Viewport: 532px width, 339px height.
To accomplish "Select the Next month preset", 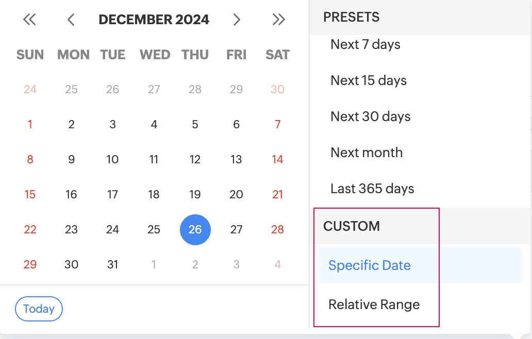I will point(367,153).
